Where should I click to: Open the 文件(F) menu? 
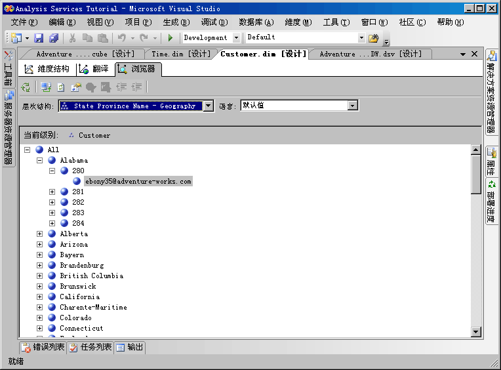coord(24,22)
